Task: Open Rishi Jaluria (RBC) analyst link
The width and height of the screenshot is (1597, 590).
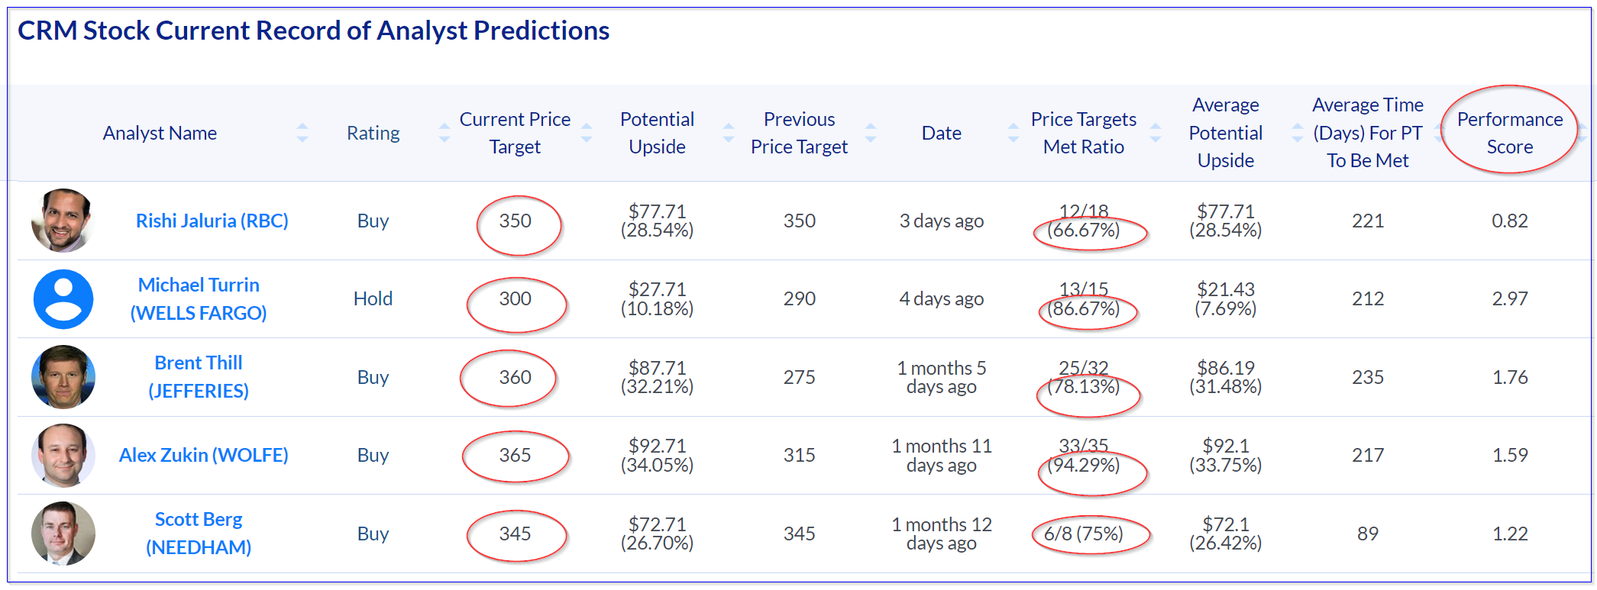Action: click(212, 221)
